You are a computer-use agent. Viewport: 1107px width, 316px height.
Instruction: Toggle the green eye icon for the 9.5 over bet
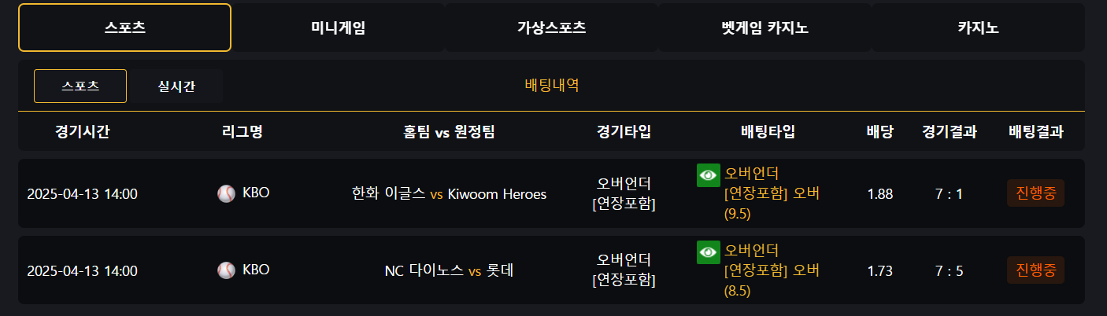pyautogui.click(x=709, y=175)
